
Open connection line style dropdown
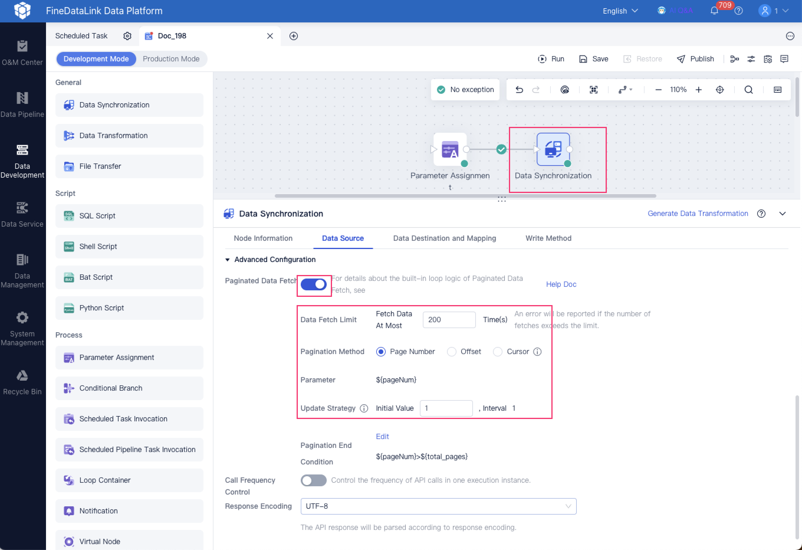pyautogui.click(x=625, y=90)
